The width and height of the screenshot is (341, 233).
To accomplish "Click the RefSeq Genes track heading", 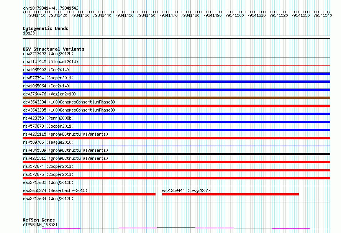I will coord(39,220).
